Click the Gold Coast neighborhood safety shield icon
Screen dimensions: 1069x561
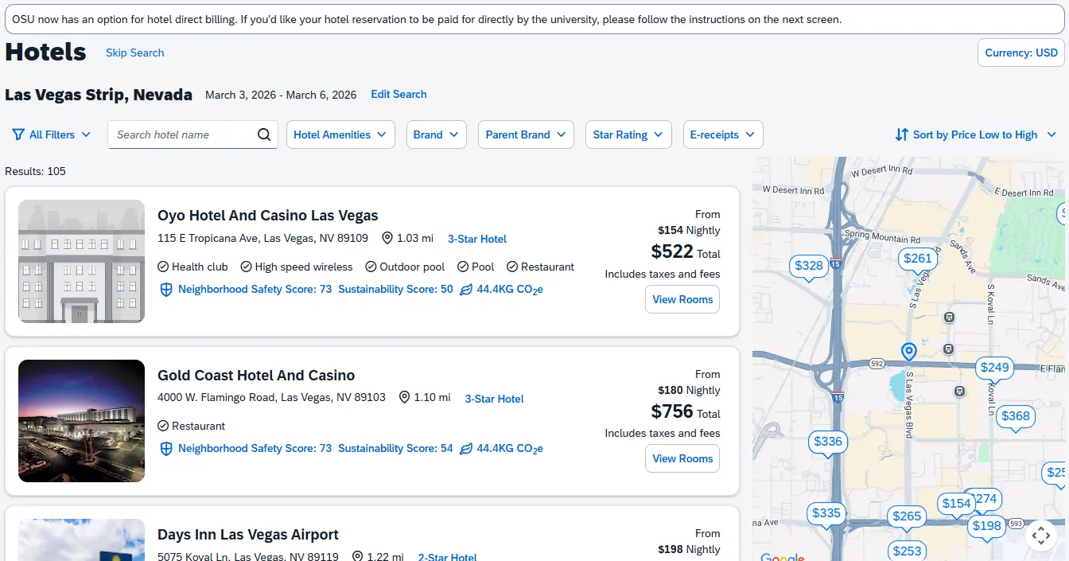click(166, 449)
